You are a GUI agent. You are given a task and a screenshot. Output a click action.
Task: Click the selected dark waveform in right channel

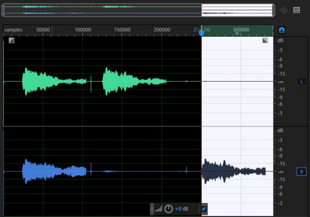pos(234,171)
